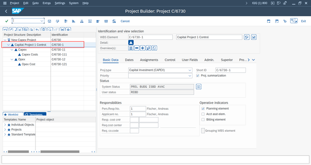Open the User Fields tab
Screen dimensions: 311x165
coord(190,60)
